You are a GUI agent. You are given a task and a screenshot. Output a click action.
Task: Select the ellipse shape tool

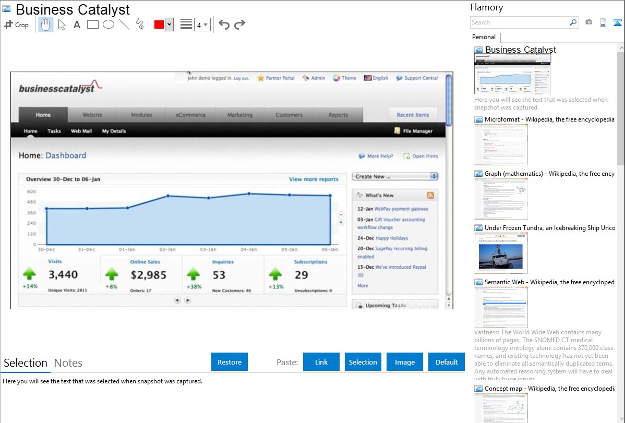109,25
